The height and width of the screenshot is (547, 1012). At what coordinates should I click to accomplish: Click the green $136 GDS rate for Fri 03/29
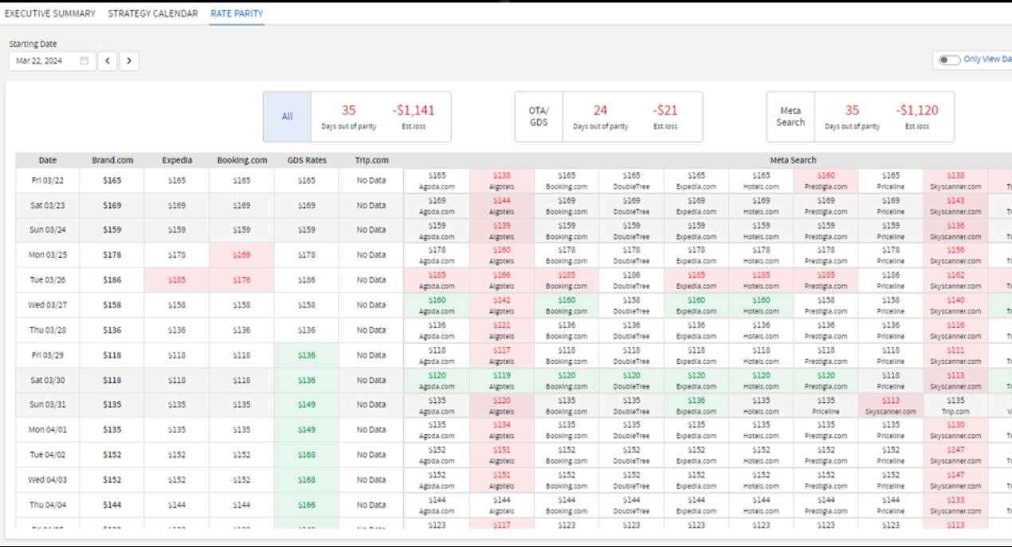(x=307, y=355)
